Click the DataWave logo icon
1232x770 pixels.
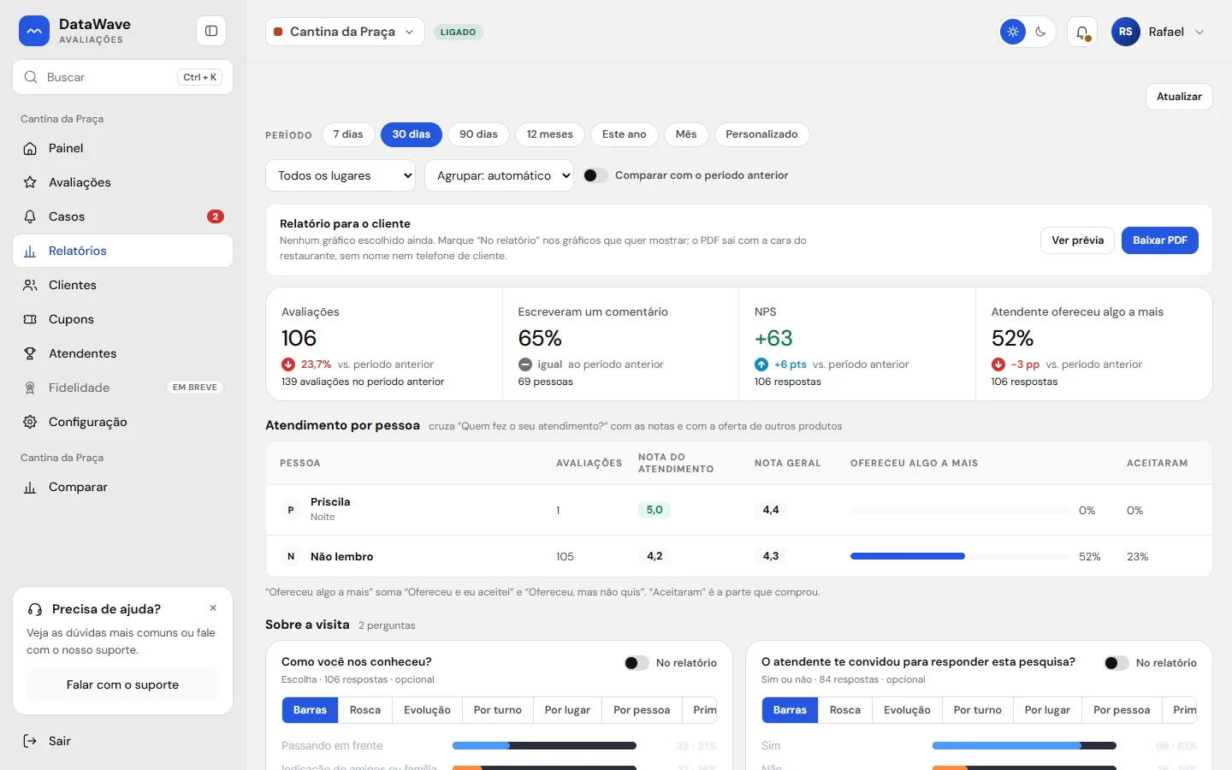point(34,32)
